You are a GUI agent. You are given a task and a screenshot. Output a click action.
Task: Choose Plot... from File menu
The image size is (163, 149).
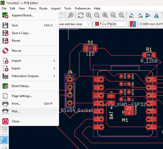coord(15,111)
